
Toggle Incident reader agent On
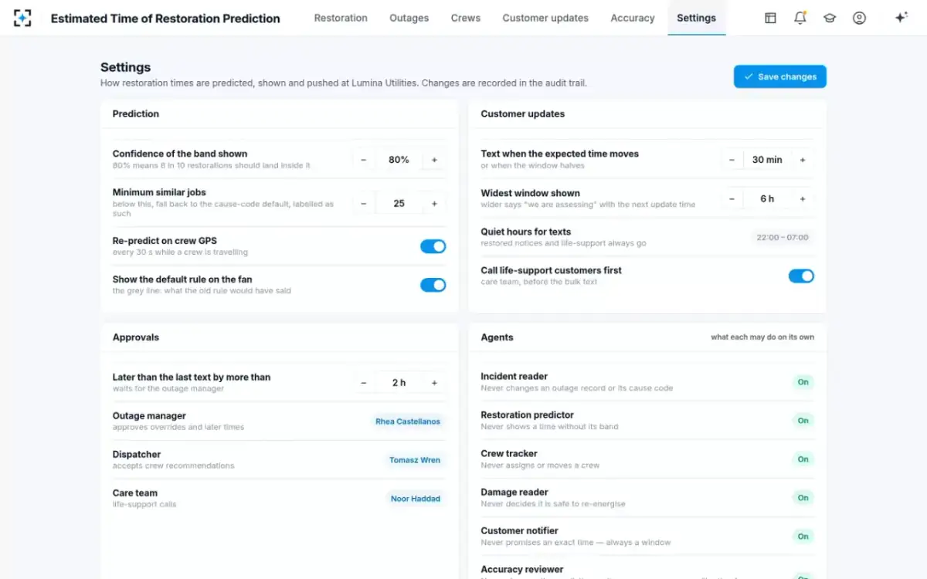click(803, 382)
